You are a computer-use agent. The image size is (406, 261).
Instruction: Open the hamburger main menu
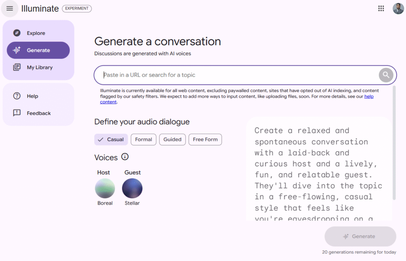coord(10,9)
